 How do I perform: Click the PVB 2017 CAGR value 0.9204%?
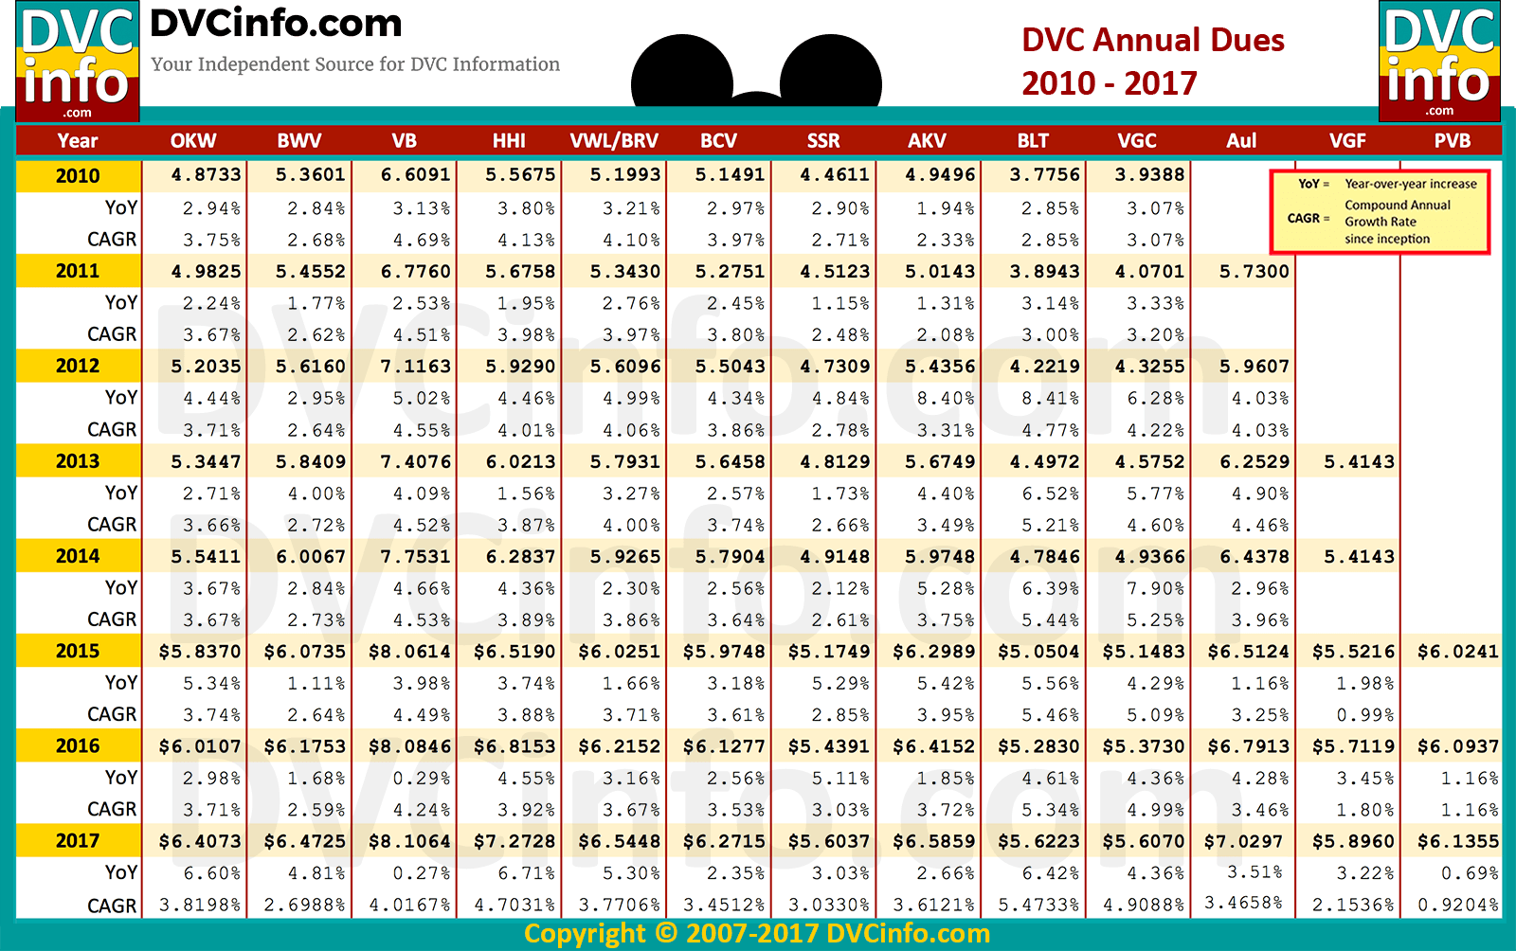(x=1458, y=905)
